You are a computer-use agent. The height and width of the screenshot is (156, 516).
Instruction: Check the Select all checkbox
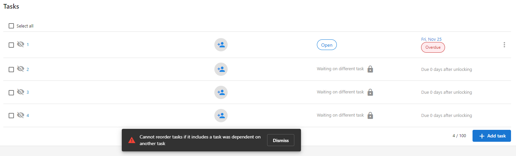[11, 26]
